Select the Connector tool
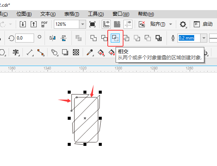The height and width of the screenshot is (166, 217). [41, 53]
